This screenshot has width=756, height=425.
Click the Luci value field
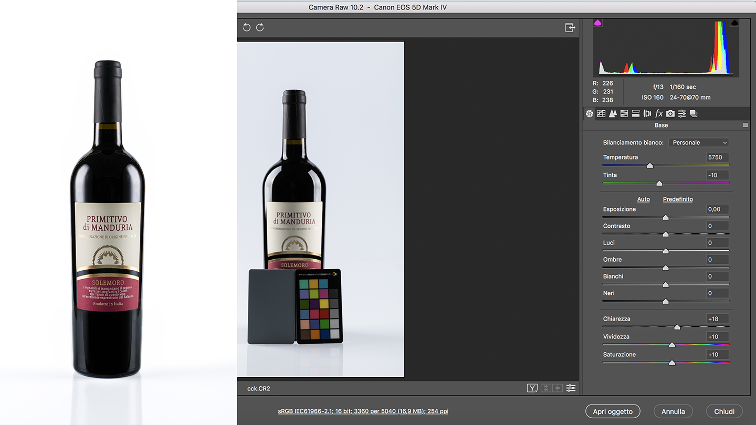pyautogui.click(x=717, y=243)
